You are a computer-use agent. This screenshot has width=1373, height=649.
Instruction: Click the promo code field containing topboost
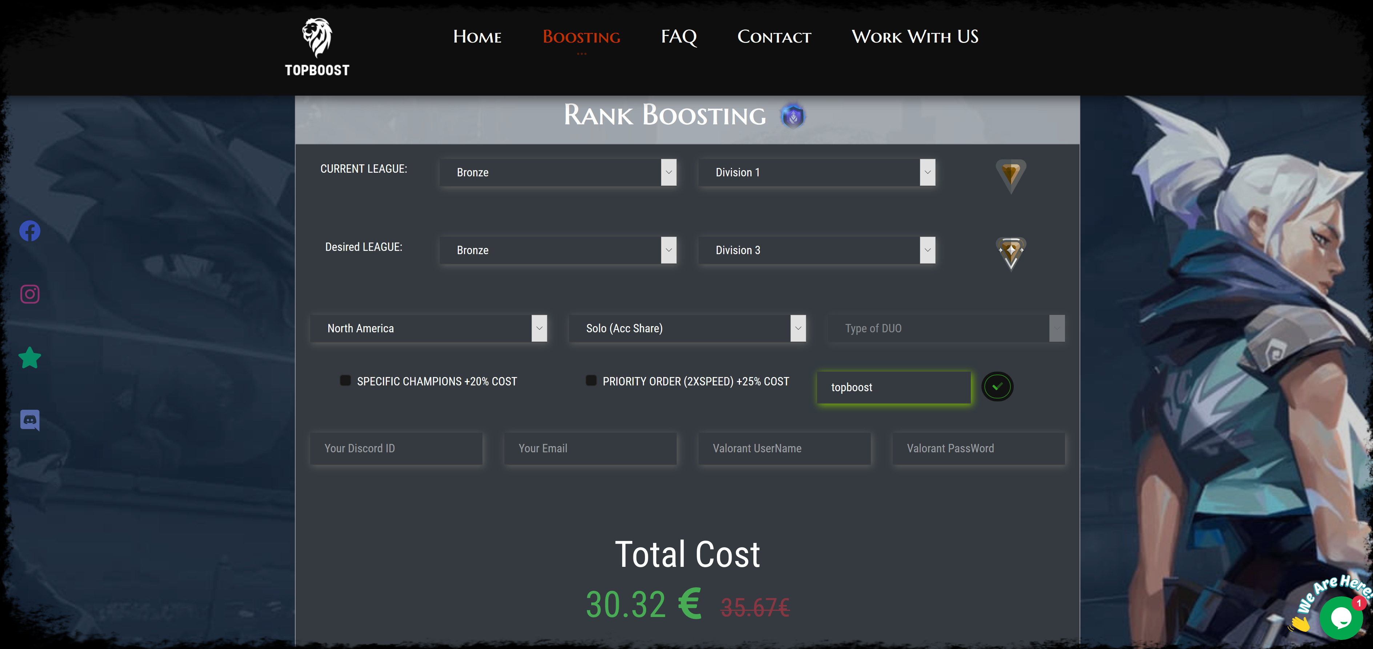click(894, 387)
